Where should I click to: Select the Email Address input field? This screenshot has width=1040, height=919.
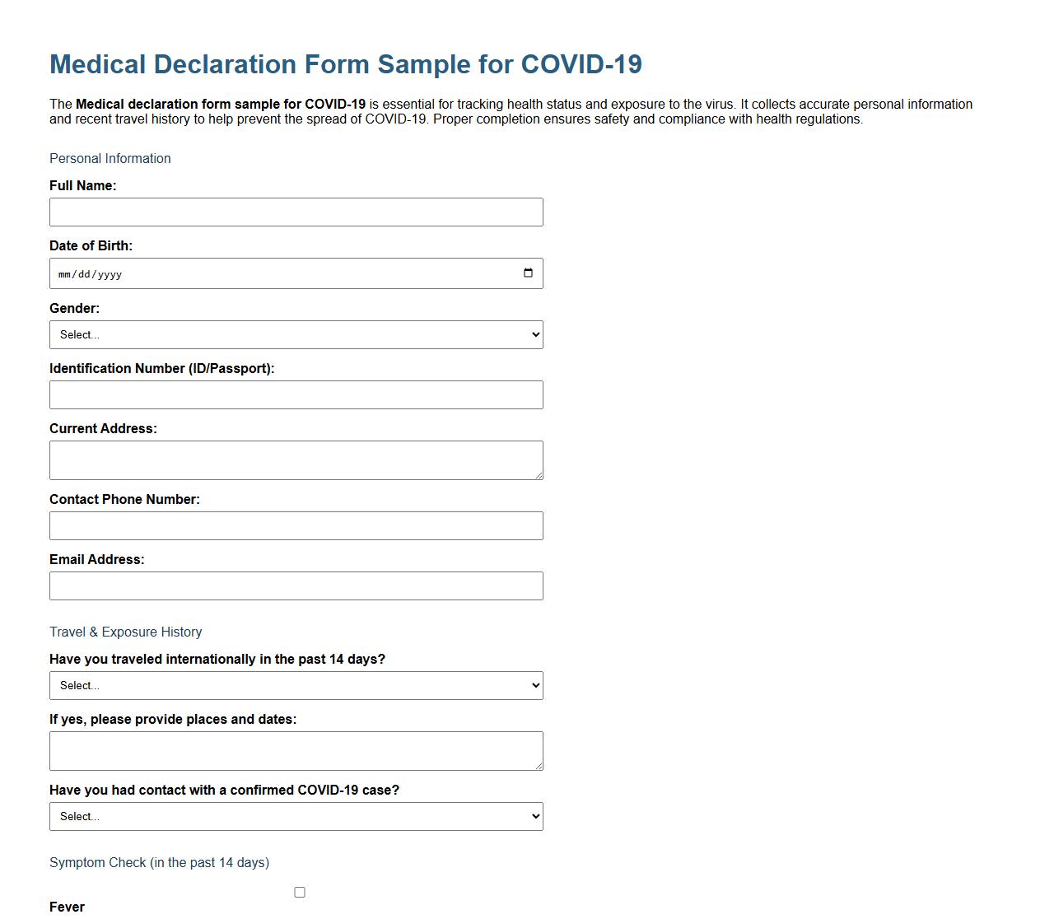click(296, 585)
